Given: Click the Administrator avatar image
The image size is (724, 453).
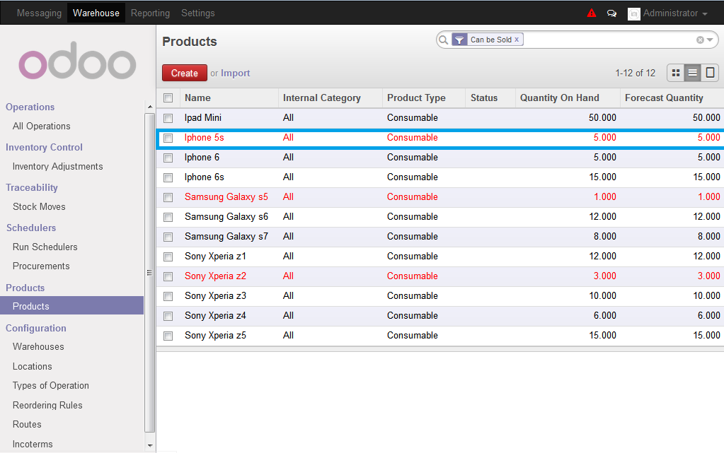Looking at the screenshot, I should tap(634, 14).
